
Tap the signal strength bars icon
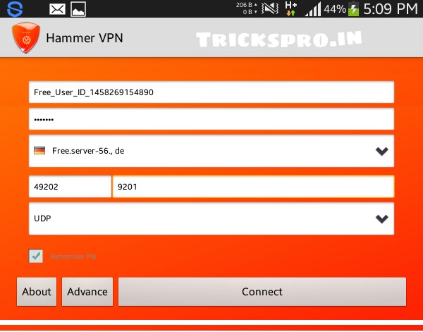click(313, 9)
